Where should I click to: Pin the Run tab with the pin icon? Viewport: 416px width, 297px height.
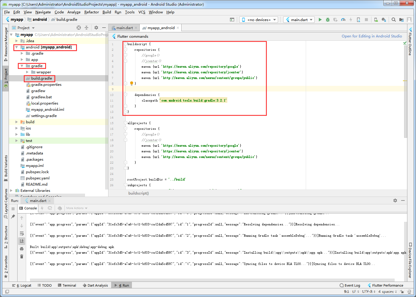(13, 217)
